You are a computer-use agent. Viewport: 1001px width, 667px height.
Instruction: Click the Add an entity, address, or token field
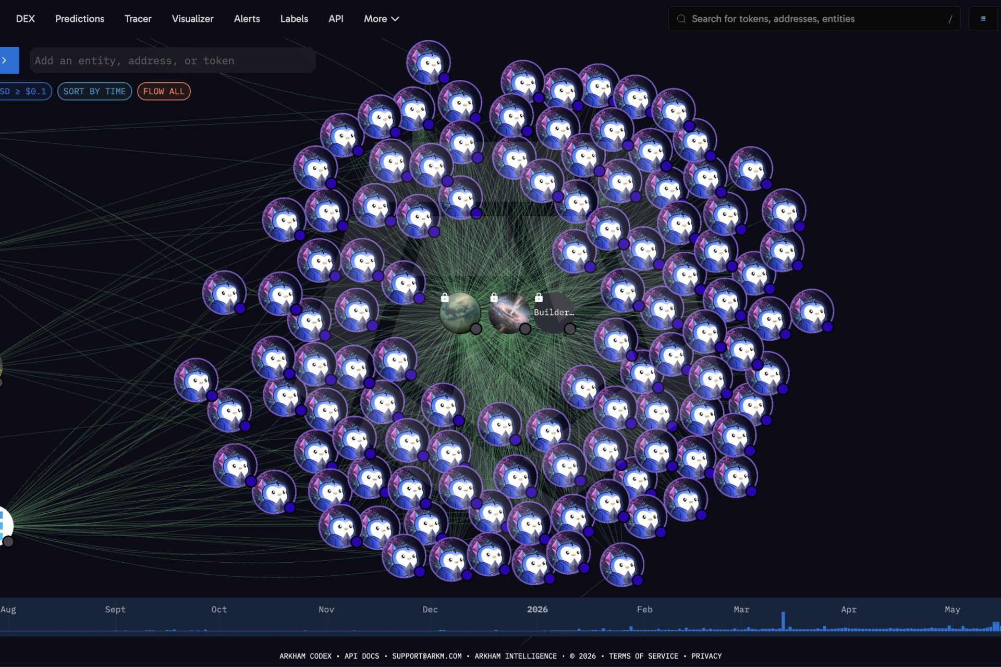(x=173, y=60)
